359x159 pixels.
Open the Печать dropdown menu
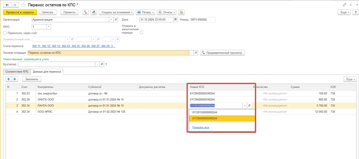tap(146, 12)
